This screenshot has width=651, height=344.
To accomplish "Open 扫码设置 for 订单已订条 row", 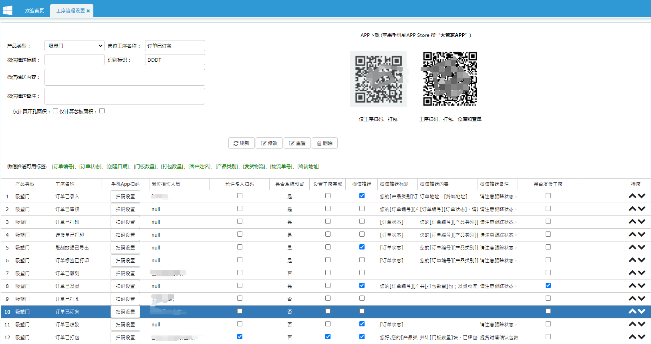I will (125, 312).
